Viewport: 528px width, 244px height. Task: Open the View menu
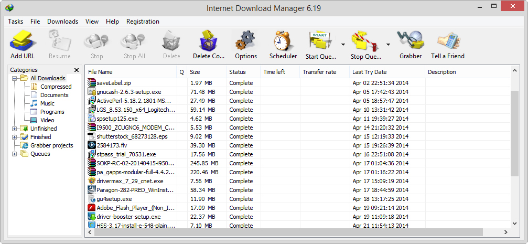click(x=92, y=22)
